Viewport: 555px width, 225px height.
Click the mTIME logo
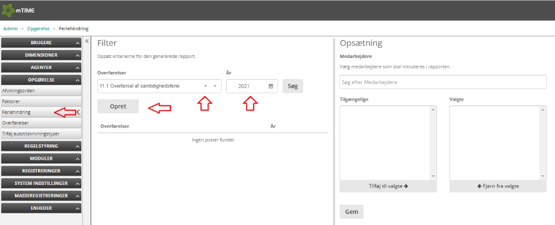pyautogui.click(x=19, y=10)
